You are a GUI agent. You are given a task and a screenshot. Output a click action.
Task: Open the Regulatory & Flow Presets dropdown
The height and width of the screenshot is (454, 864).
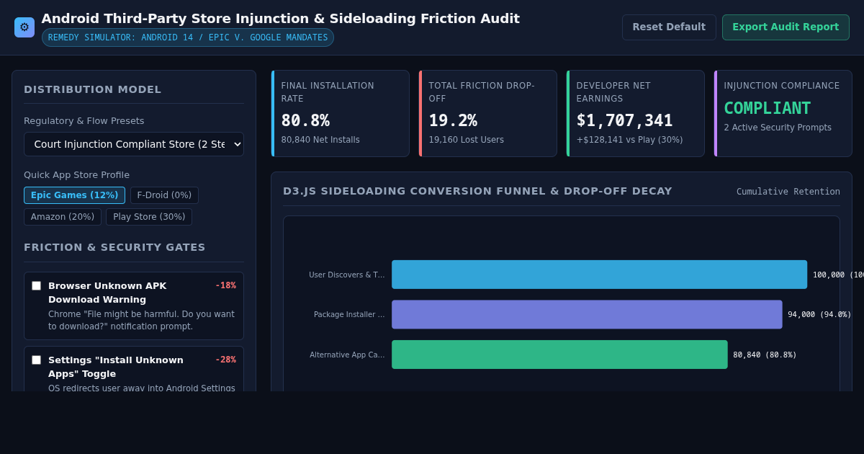pos(134,144)
